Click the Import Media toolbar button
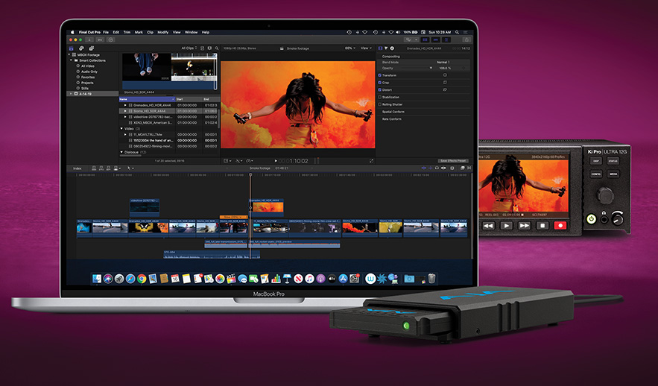This screenshot has height=386, width=658. 89,39
